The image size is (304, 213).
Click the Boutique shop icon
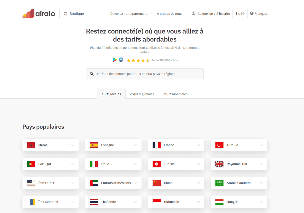point(66,14)
